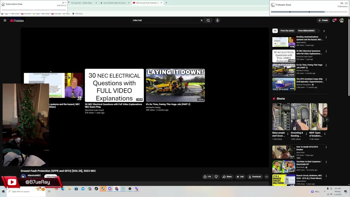350x197 pixels.
Task: Open options for 'How To Install AFCI/GFCI Breaker'
Action: click(326, 147)
